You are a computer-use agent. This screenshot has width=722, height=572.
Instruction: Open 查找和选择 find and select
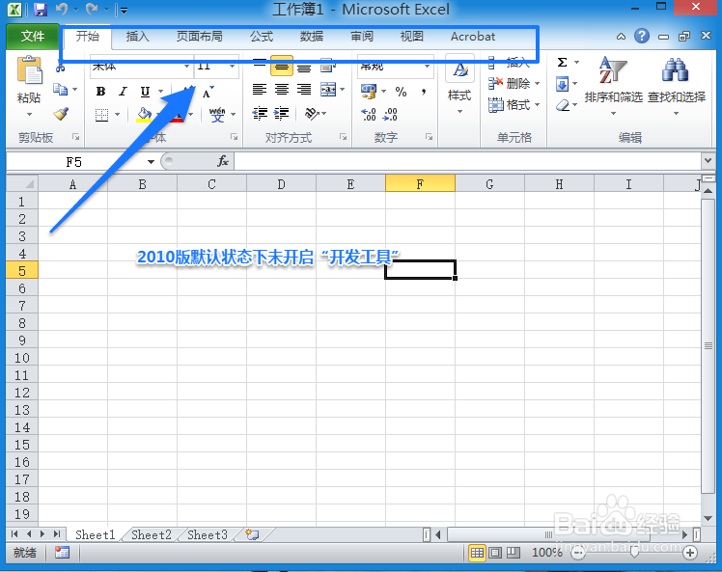[677, 86]
